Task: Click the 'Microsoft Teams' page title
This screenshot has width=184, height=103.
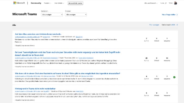Action: pyautogui.click(x=25, y=14)
